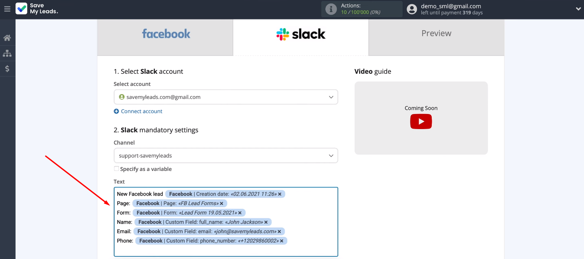Toggle Specify as a variable checkbox
Image resolution: width=584 pixels, height=259 pixels.
116,169
